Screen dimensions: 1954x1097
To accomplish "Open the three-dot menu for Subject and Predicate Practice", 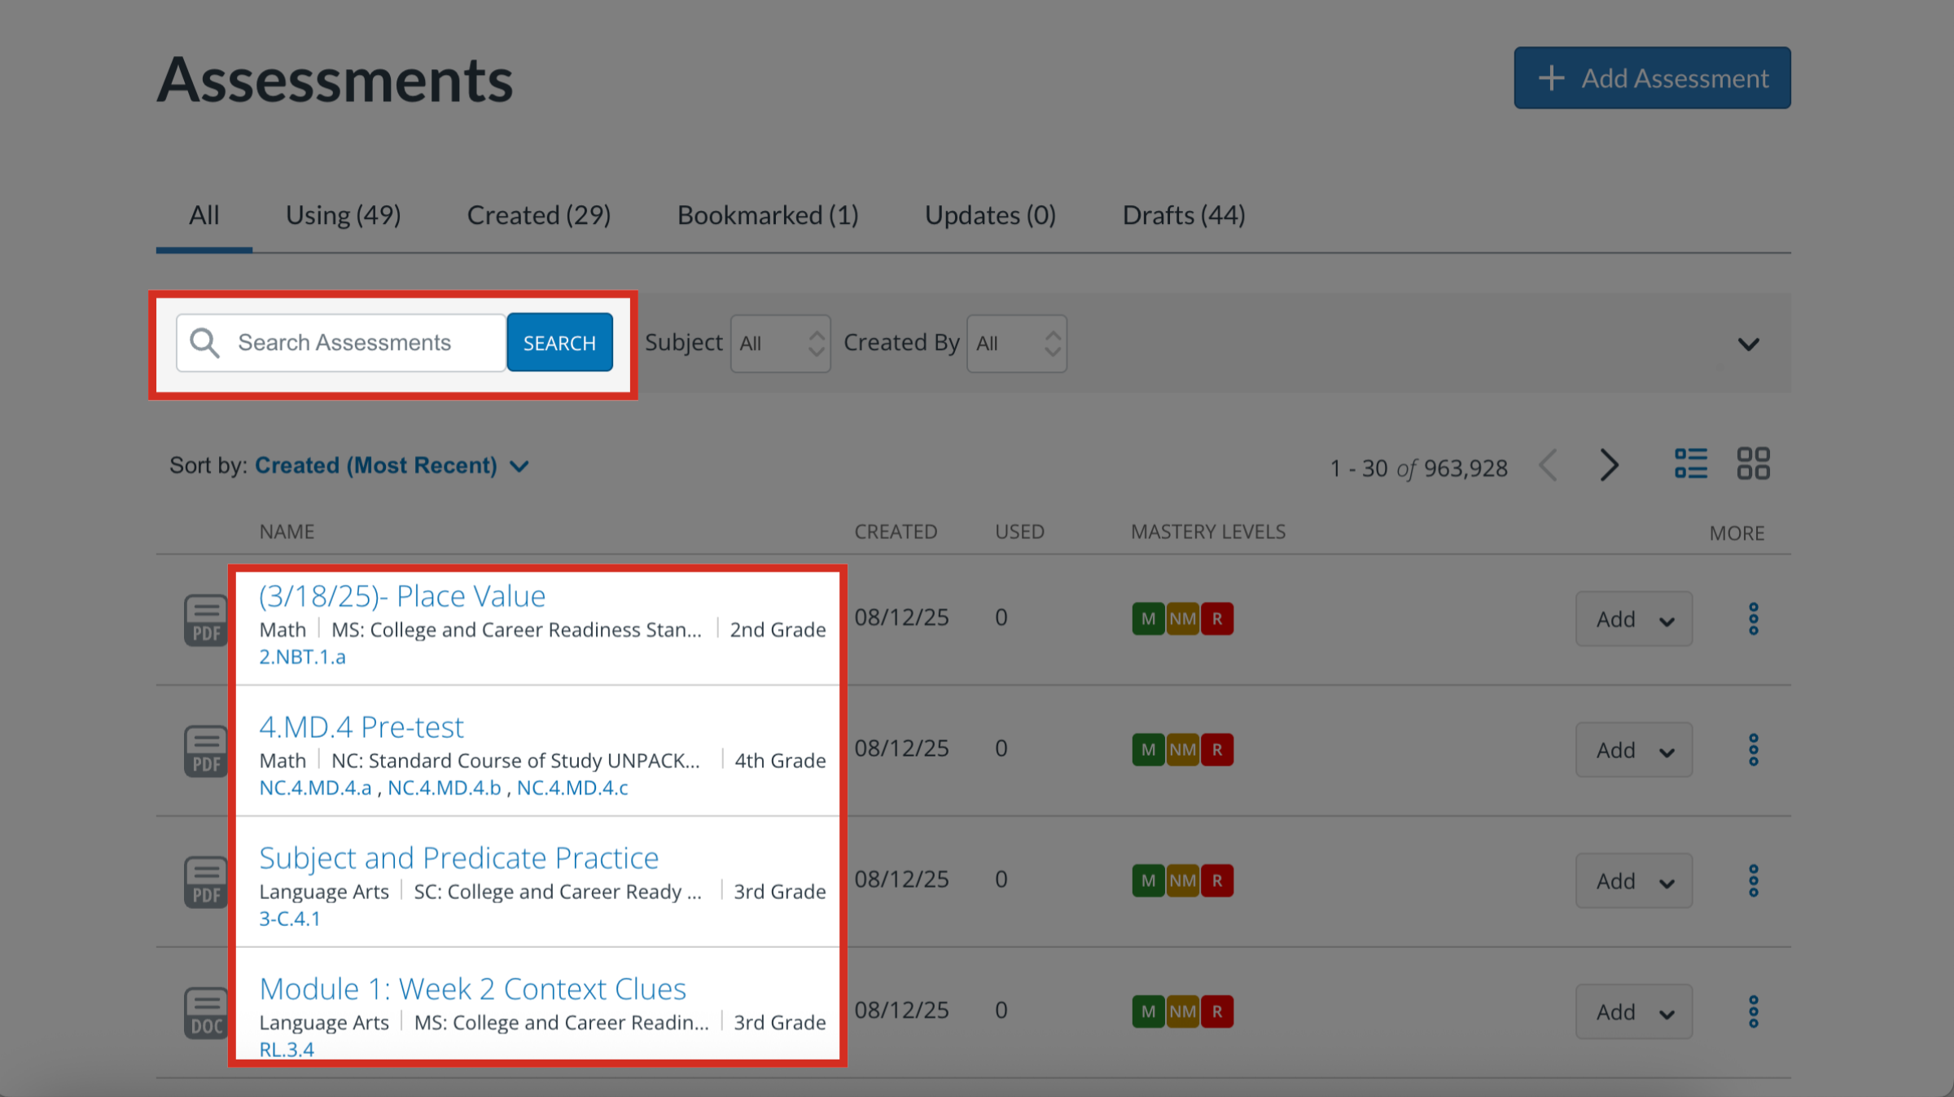I will pyautogui.click(x=1754, y=880).
